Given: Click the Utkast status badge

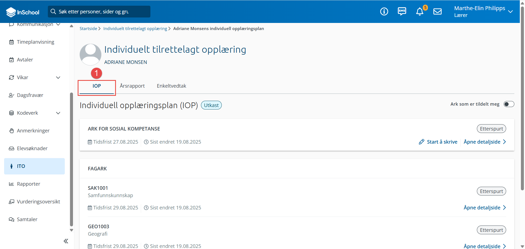Looking at the screenshot, I should [211, 105].
